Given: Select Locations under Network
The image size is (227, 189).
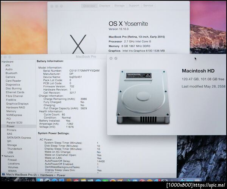Looking at the screenshot, I should tap(14, 164).
